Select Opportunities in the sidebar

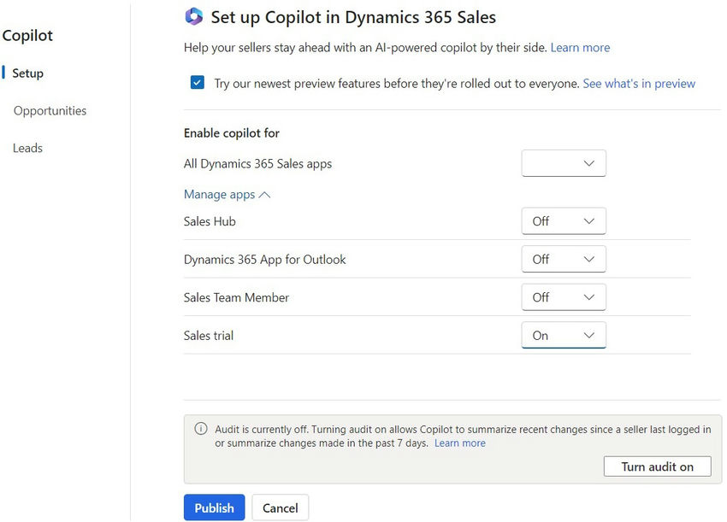50,110
